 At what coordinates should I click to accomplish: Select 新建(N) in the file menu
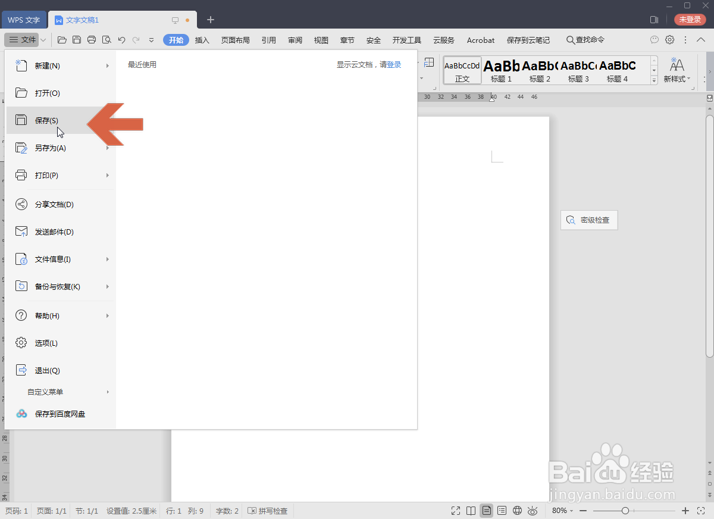click(60, 65)
